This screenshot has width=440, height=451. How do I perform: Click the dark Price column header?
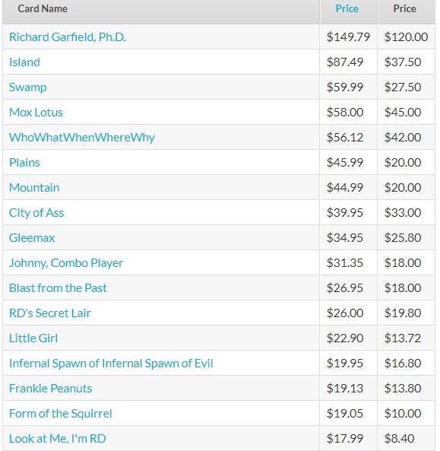[x=404, y=8]
